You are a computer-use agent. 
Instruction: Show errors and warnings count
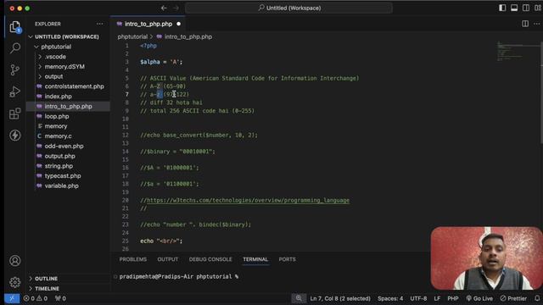click(36, 298)
